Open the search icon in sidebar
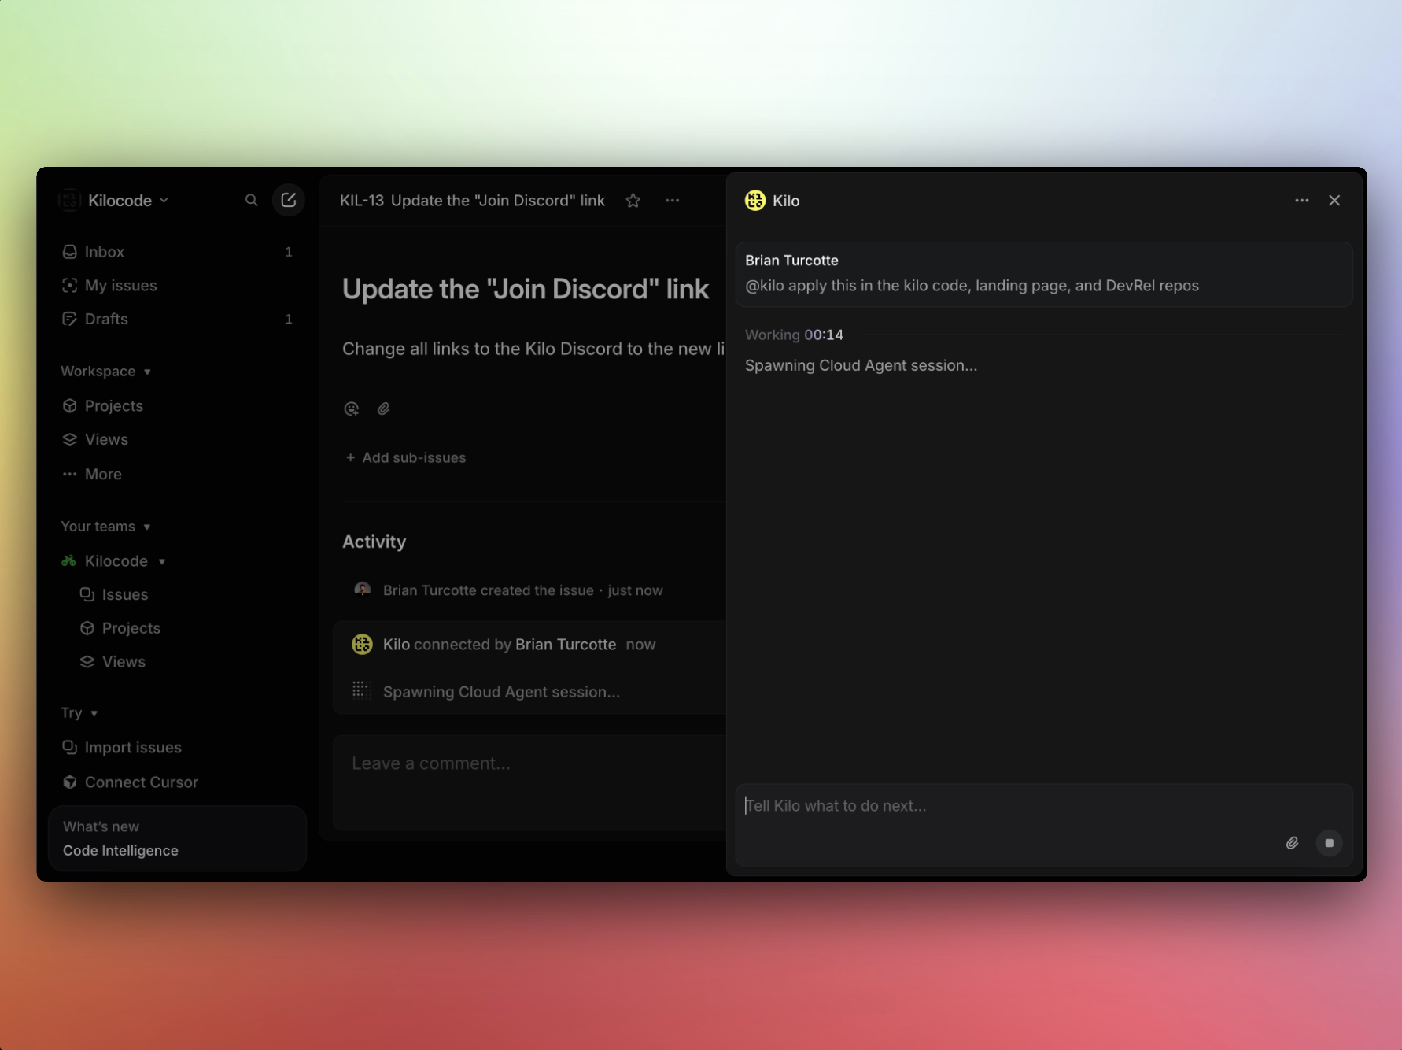The image size is (1402, 1050). pyautogui.click(x=251, y=201)
